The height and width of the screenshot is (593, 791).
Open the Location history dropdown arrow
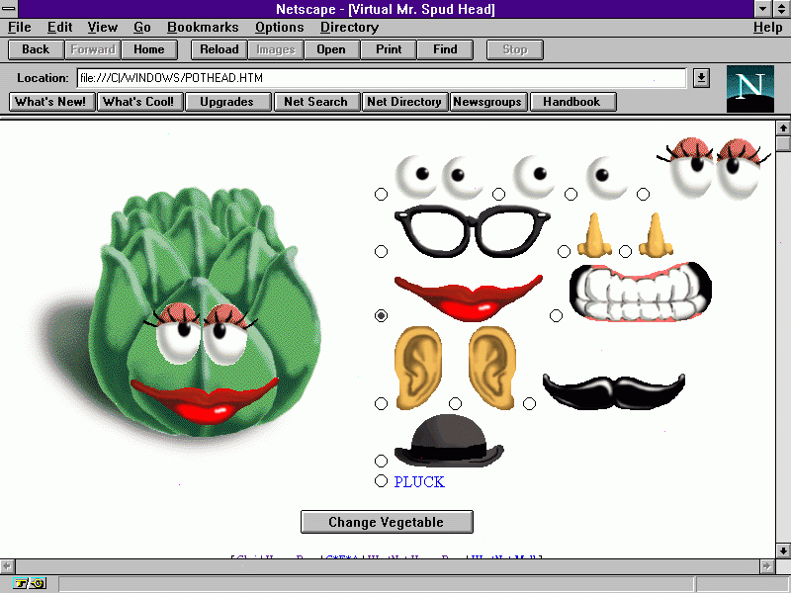click(701, 77)
